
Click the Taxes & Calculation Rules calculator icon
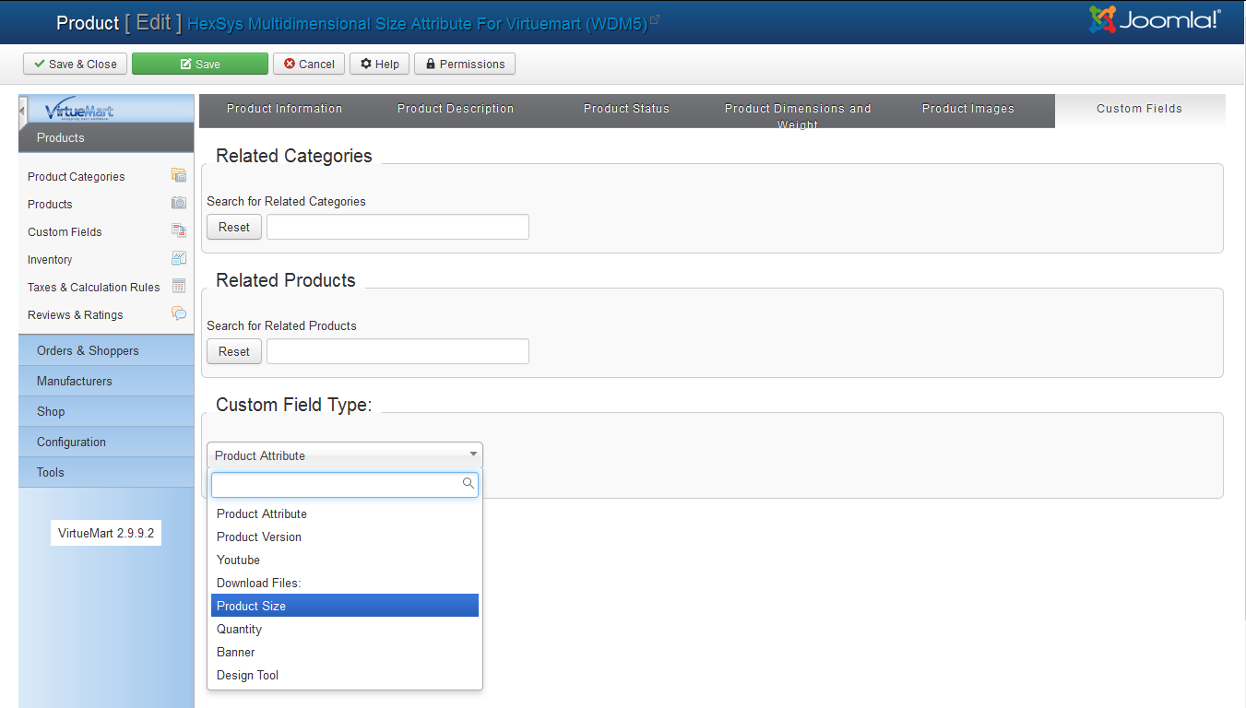179,287
